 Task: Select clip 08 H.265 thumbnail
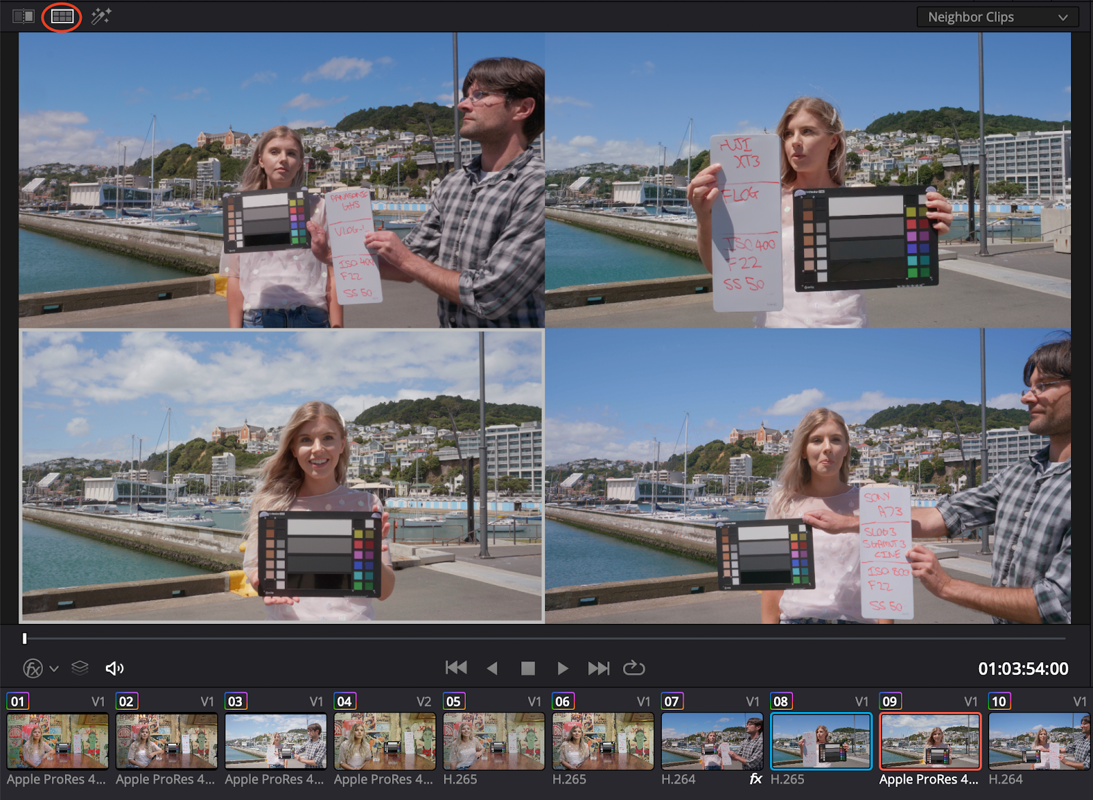820,741
